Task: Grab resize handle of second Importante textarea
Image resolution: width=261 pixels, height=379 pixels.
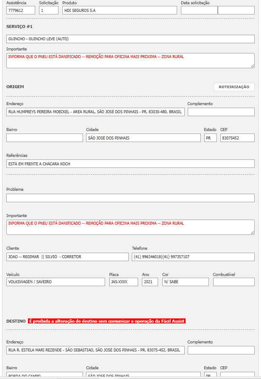Action: 253,233
